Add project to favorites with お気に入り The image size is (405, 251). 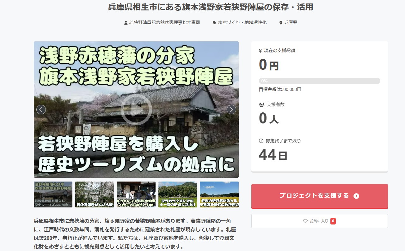tap(319, 221)
